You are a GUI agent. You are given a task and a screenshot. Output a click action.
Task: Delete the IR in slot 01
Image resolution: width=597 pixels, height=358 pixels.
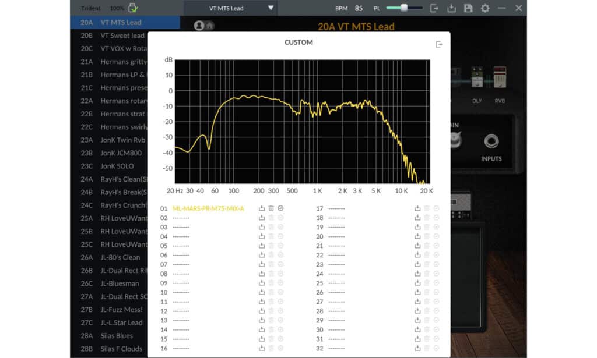pos(271,208)
